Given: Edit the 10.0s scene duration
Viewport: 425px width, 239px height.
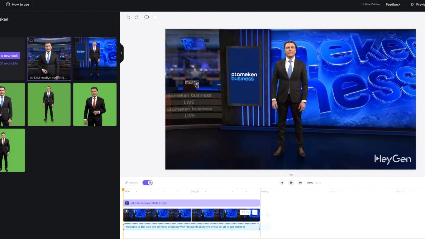Looking at the screenshot, I should 245,212.
